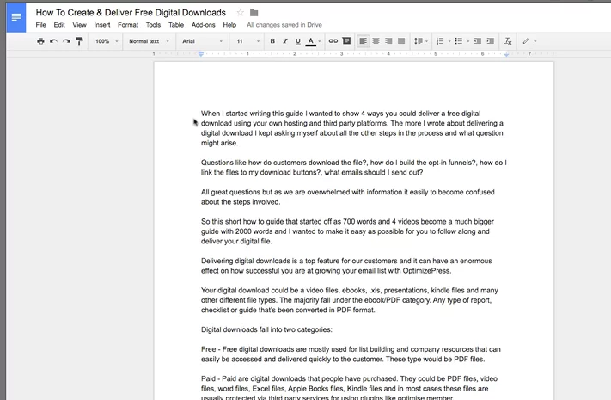Image resolution: width=611 pixels, height=400 pixels.
Task: Click 'All changes saved in Drive' status
Action: [284, 25]
